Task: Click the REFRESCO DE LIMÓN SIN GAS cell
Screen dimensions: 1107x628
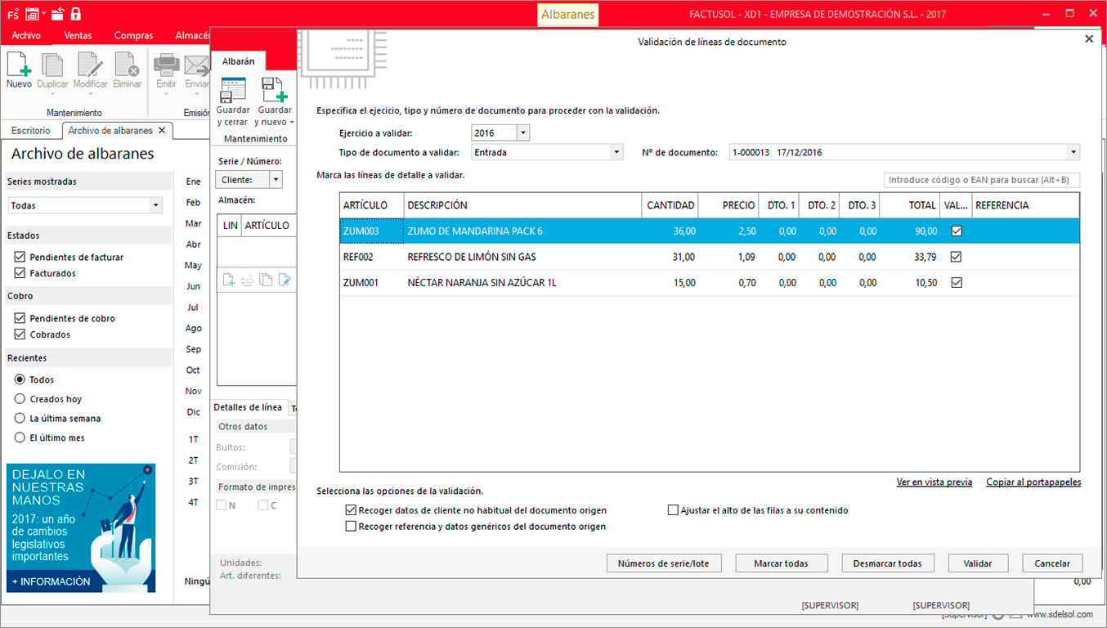Action: [x=522, y=257]
